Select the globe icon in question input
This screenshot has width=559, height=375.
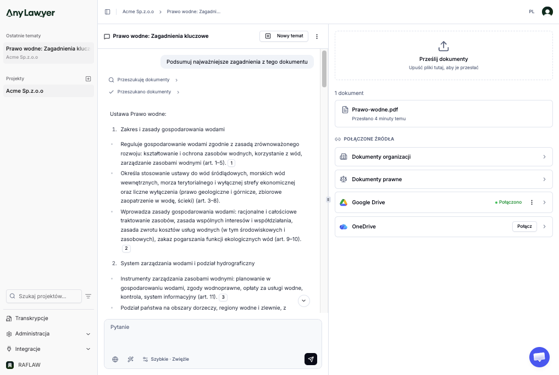(115, 359)
